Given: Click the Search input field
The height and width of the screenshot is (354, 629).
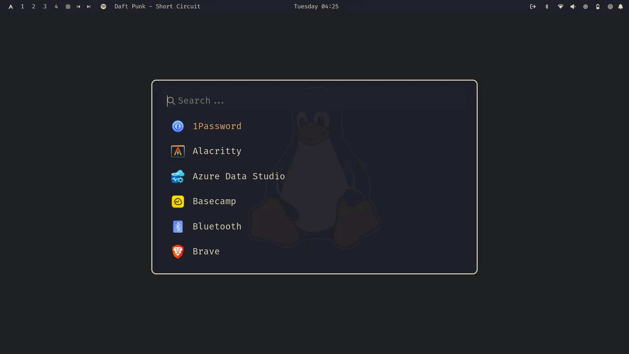Looking at the screenshot, I should [295, 101].
